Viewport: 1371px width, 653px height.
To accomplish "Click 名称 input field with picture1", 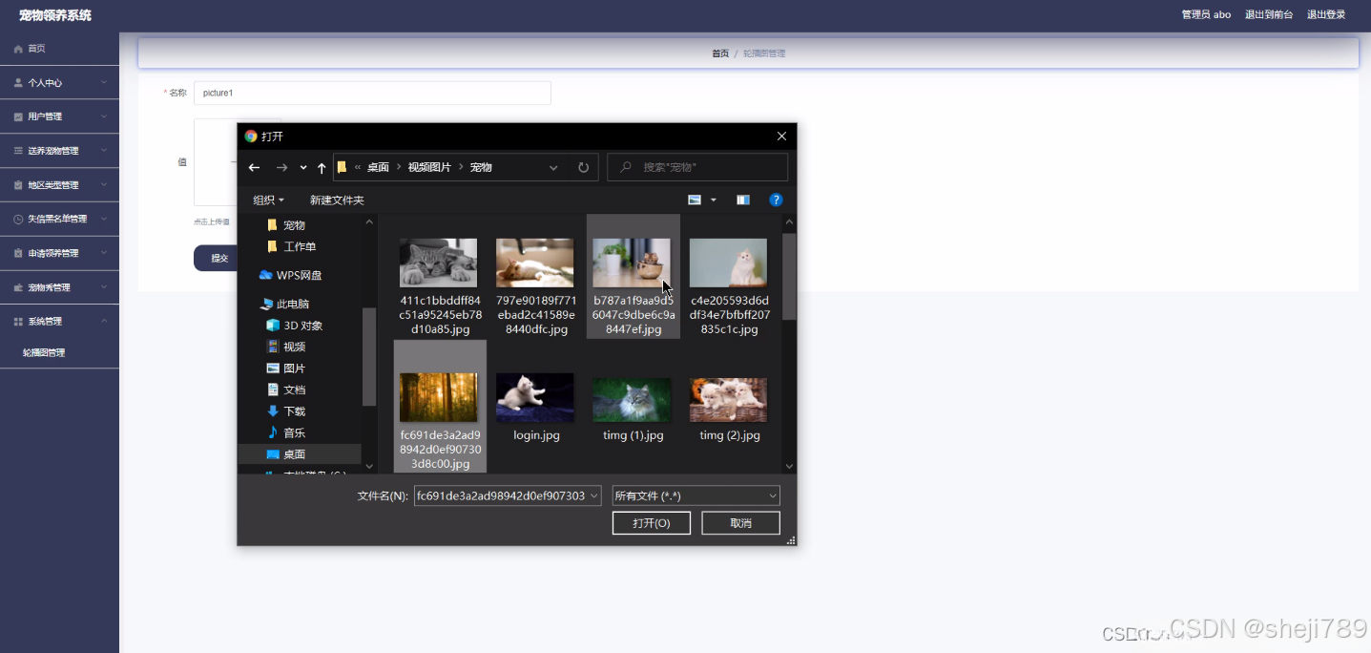I will coord(372,93).
